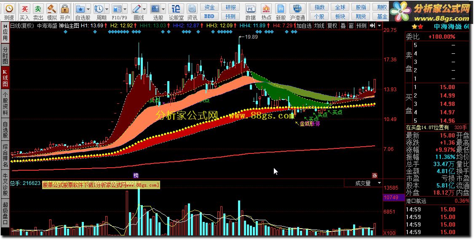The height and width of the screenshot is (240, 474).
Task: Click 加自选 to add to watchlist
Action: 304,26
